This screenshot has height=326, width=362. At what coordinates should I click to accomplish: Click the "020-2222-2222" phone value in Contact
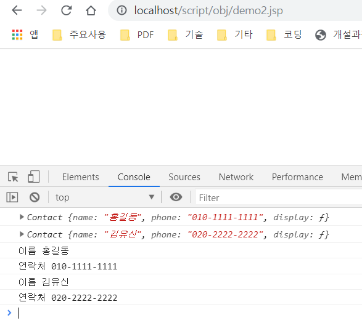225,234
